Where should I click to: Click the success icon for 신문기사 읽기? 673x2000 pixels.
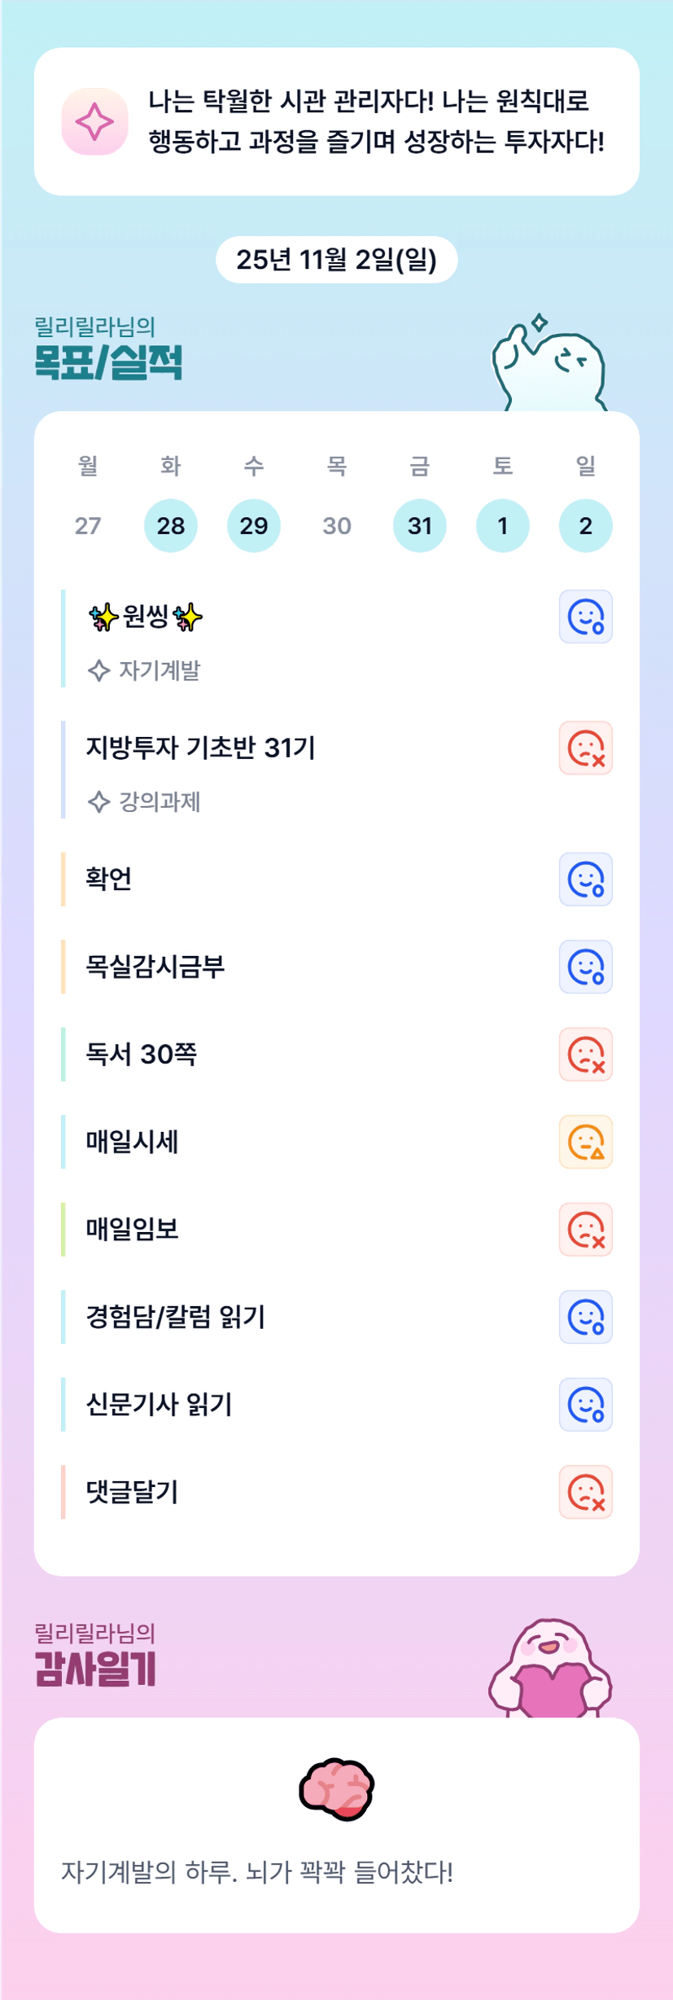pos(585,1405)
